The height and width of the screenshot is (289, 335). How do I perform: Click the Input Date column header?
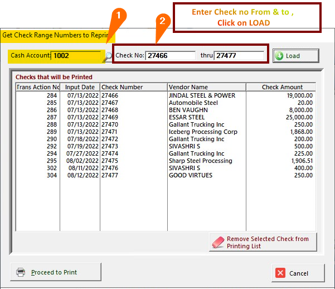click(80, 87)
